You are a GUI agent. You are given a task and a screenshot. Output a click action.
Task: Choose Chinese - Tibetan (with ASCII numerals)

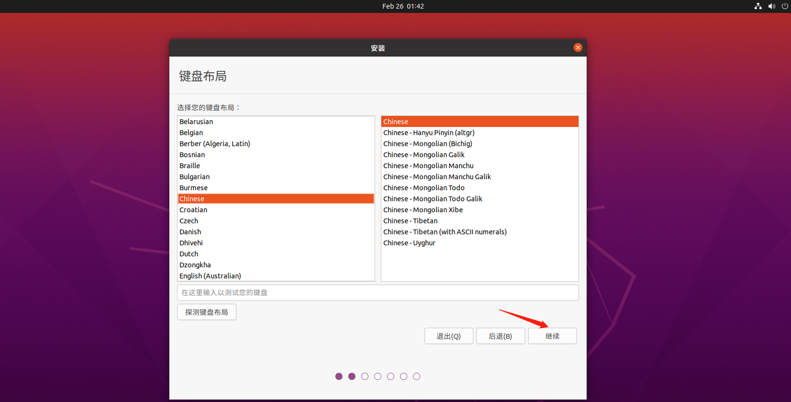click(x=480, y=232)
